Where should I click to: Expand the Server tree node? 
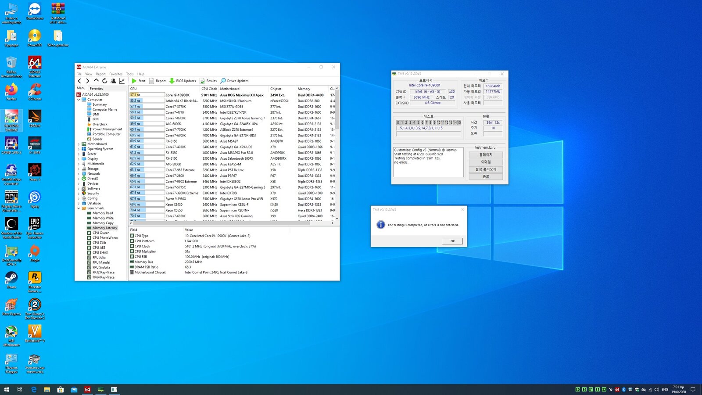79,154
